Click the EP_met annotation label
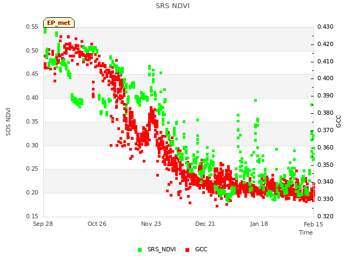Viewport: 346px width, 260px height. (59, 23)
